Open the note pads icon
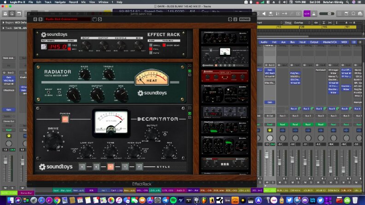 pos(347,14)
